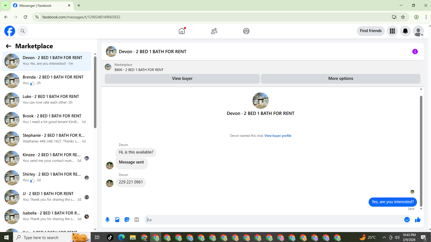The image size is (431, 242).
Task: Reload the page with the refresh icon
Action: tap(25, 17)
